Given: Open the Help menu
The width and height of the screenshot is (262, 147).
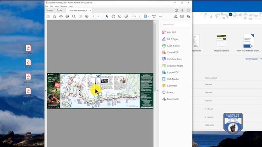Looking at the screenshot, I should coord(71,7).
